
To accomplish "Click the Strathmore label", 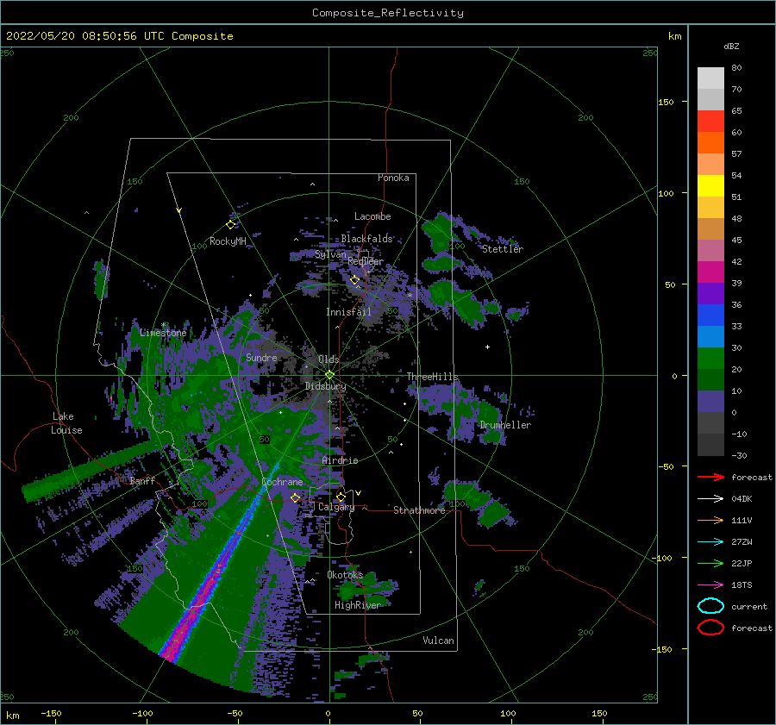I will (419, 510).
